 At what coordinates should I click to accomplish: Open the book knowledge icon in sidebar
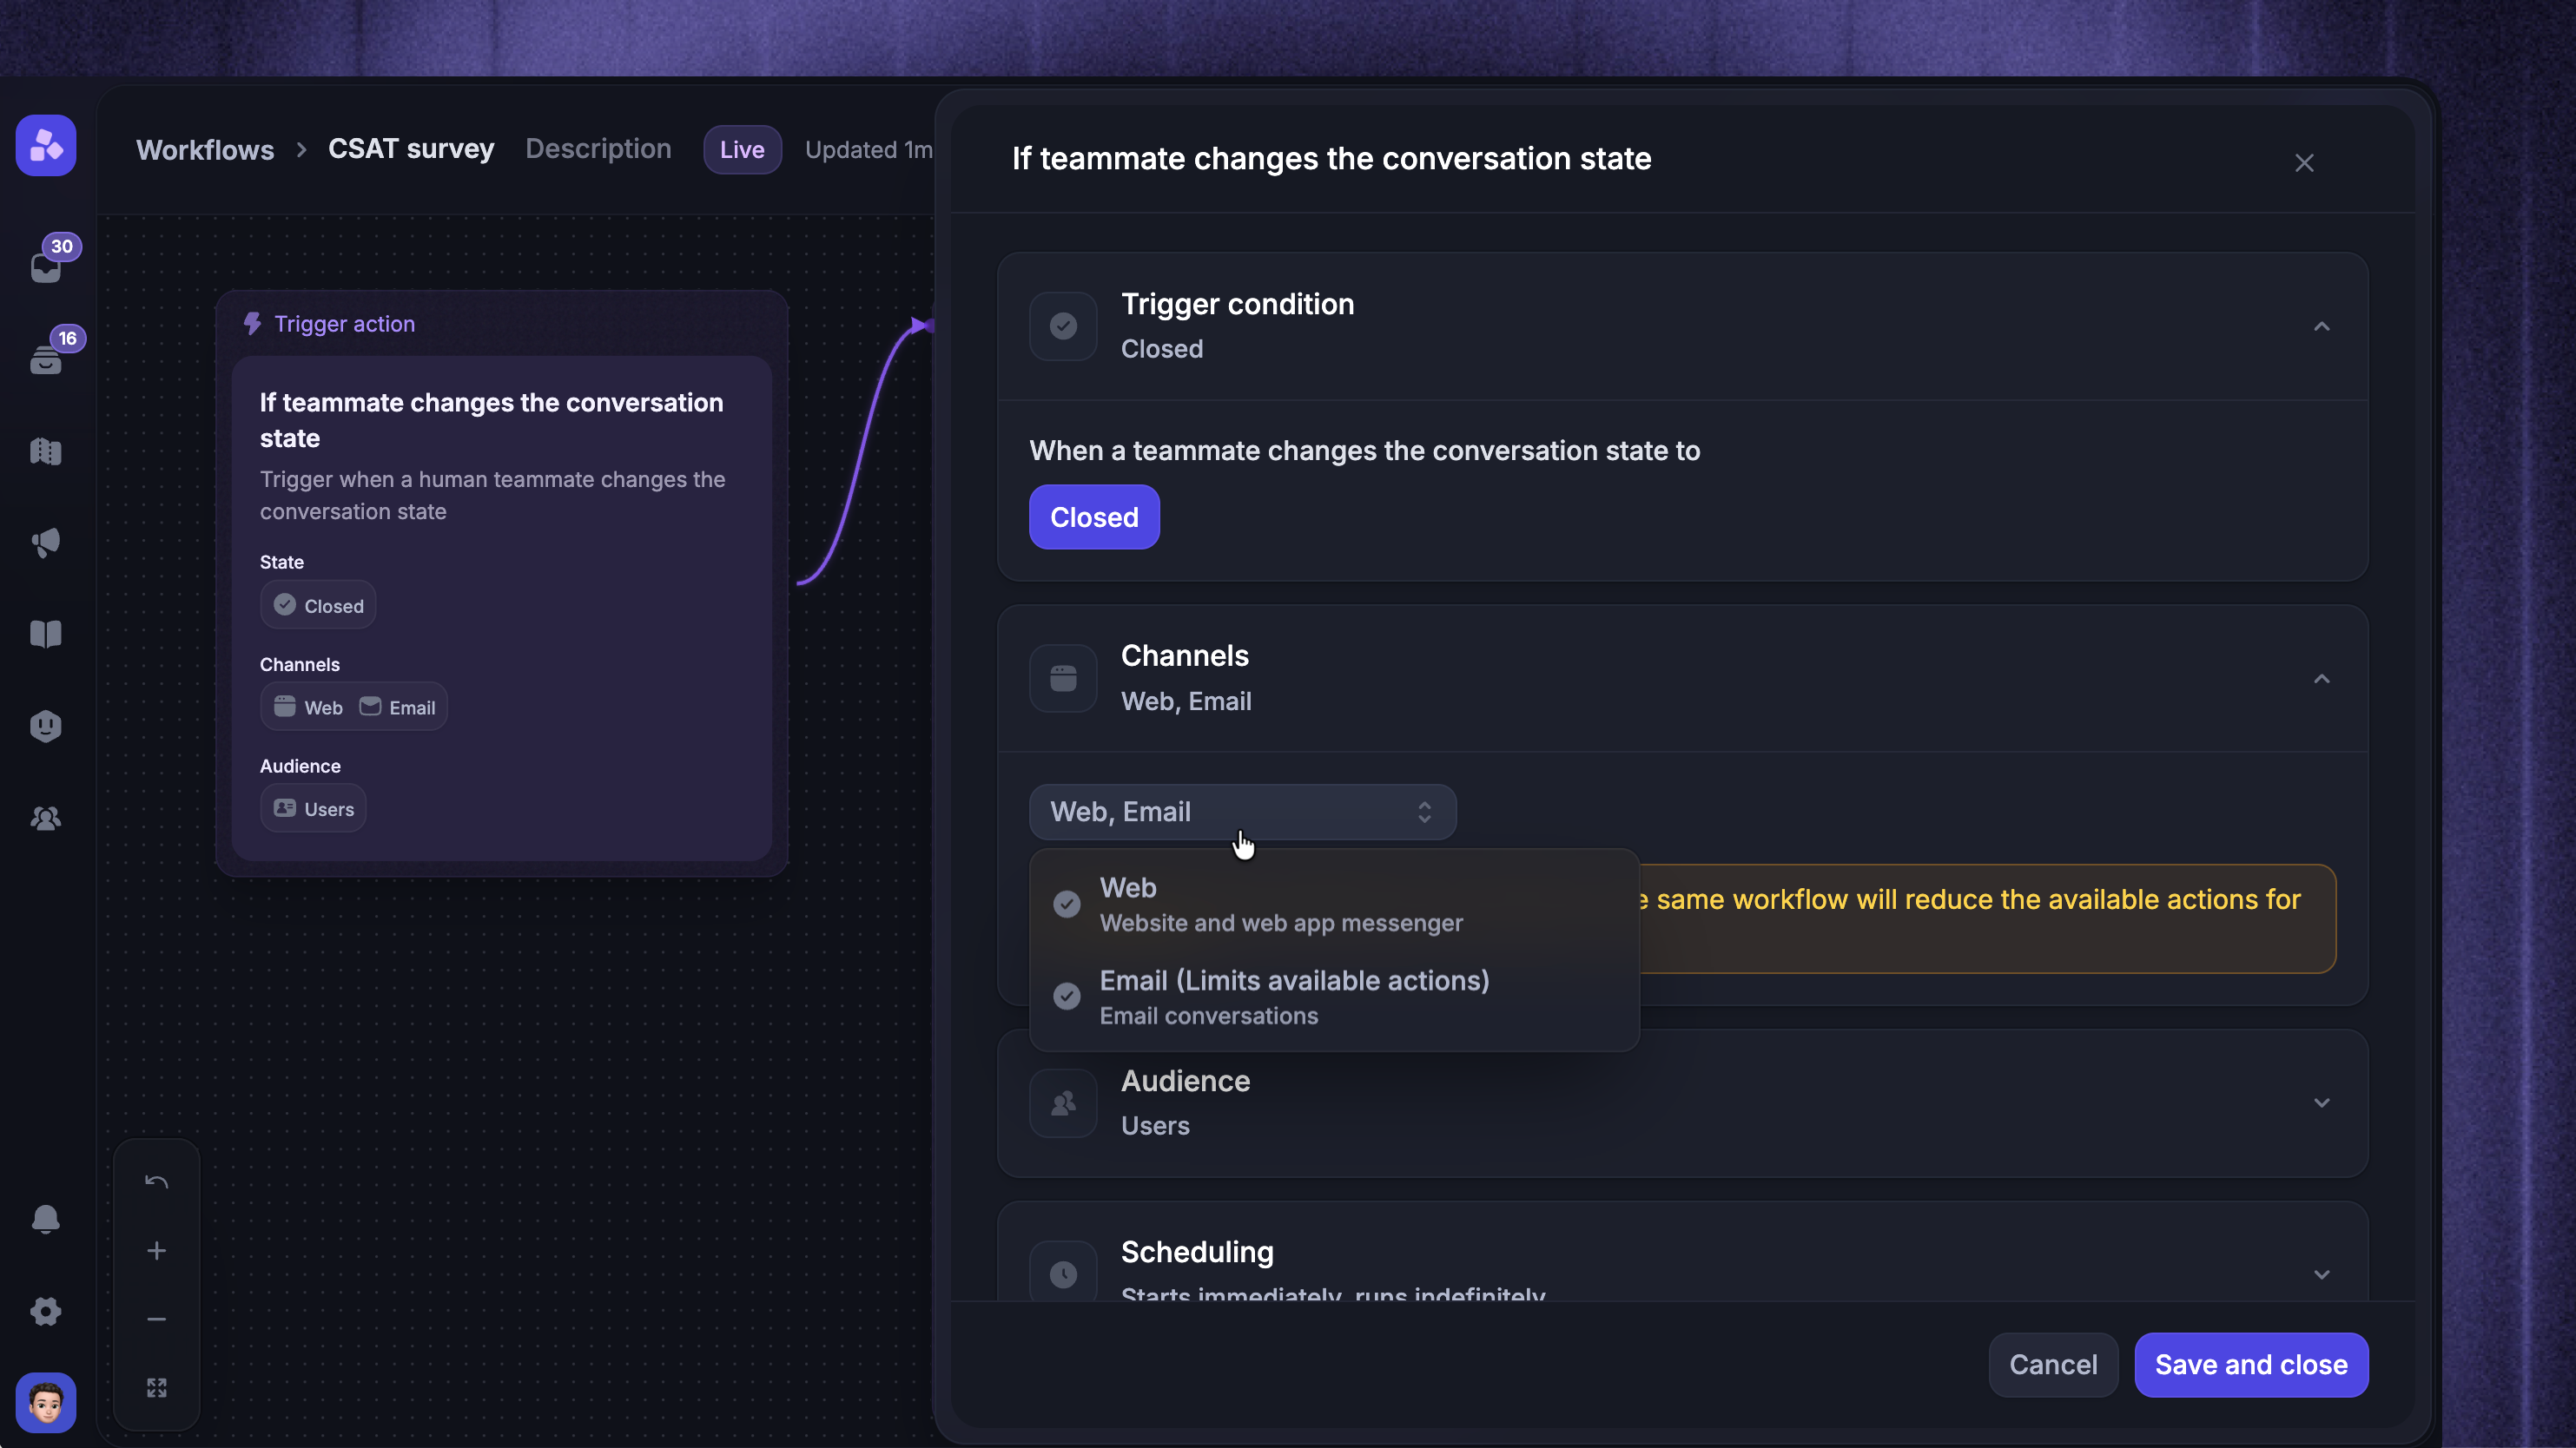pos(46,634)
